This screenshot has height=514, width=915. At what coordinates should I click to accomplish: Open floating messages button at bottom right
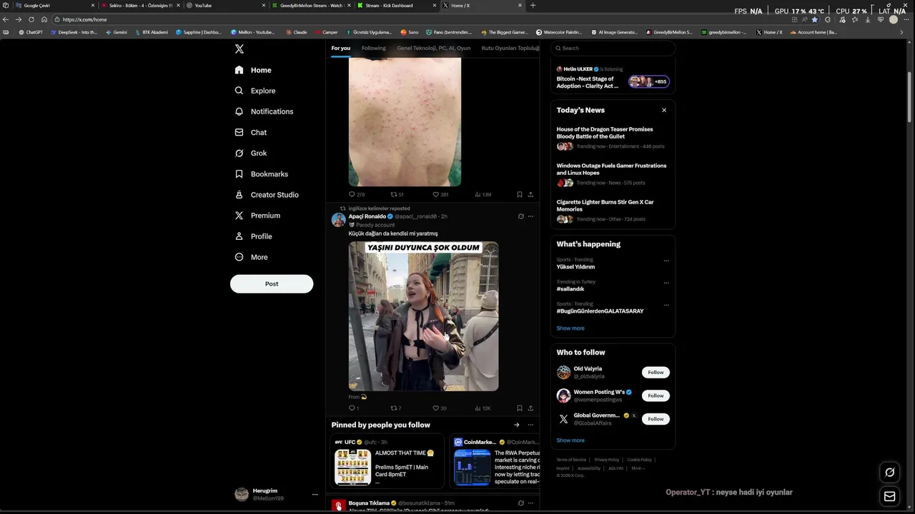click(x=889, y=496)
